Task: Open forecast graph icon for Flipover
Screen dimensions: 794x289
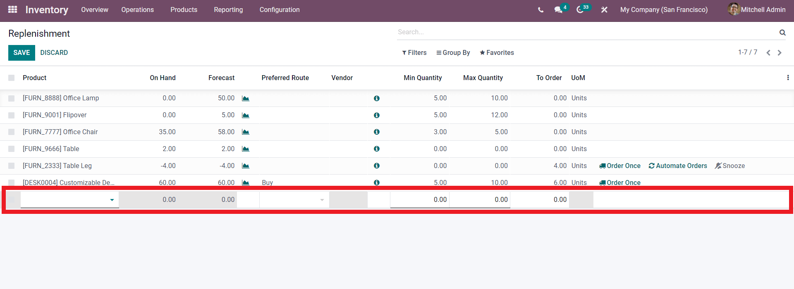Action: pos(246,115)
